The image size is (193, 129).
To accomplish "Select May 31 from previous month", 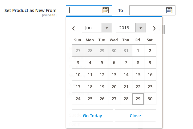I will point(126,51).
